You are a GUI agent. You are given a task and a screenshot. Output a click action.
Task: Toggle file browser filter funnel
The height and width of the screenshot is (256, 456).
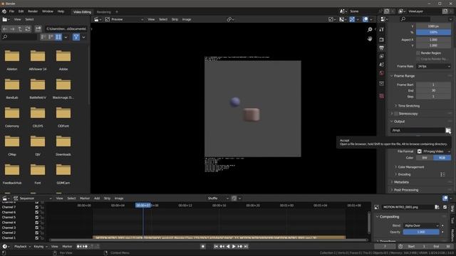pos(76,37)
